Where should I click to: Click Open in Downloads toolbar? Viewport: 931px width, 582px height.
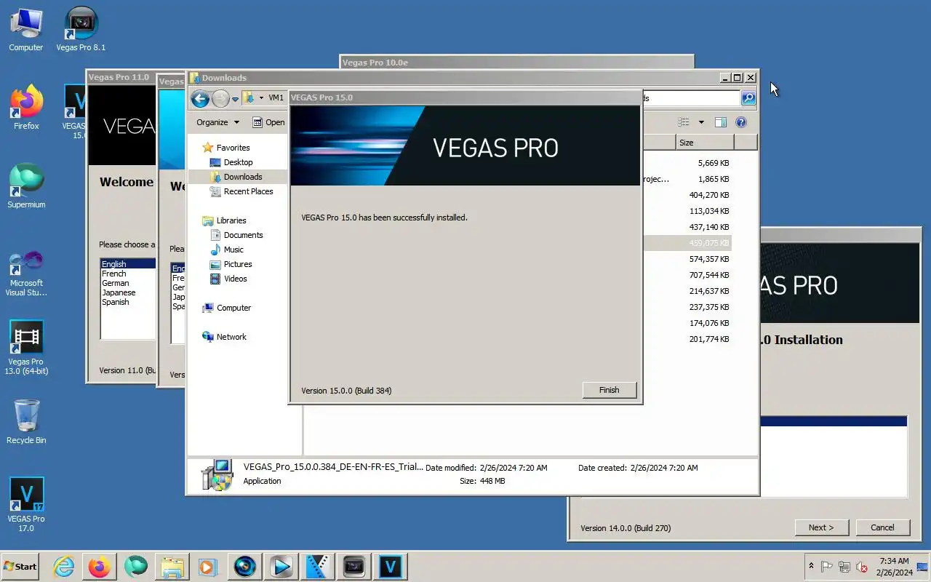(x=268, y=122)
